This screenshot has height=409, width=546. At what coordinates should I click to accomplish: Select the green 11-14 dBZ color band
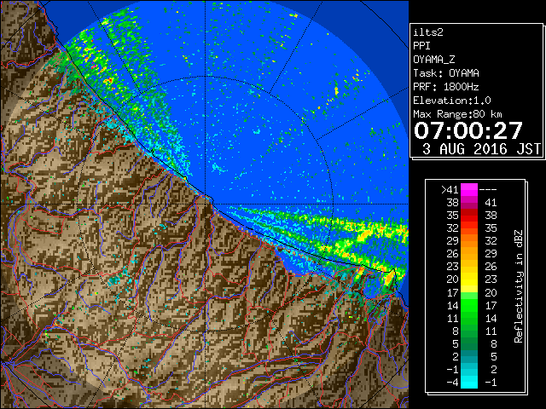[x=469, y=318]
